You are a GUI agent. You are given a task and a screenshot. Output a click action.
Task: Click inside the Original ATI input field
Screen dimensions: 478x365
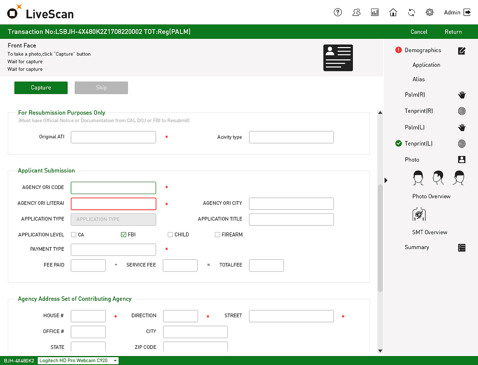click(x=113, y=137)
